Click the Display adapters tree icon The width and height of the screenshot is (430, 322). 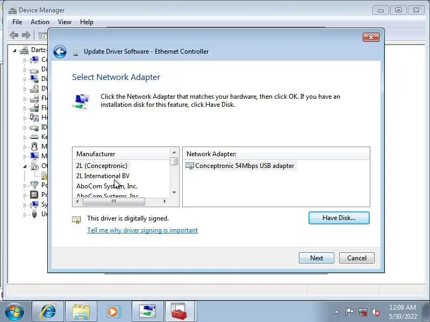point(34,79)
